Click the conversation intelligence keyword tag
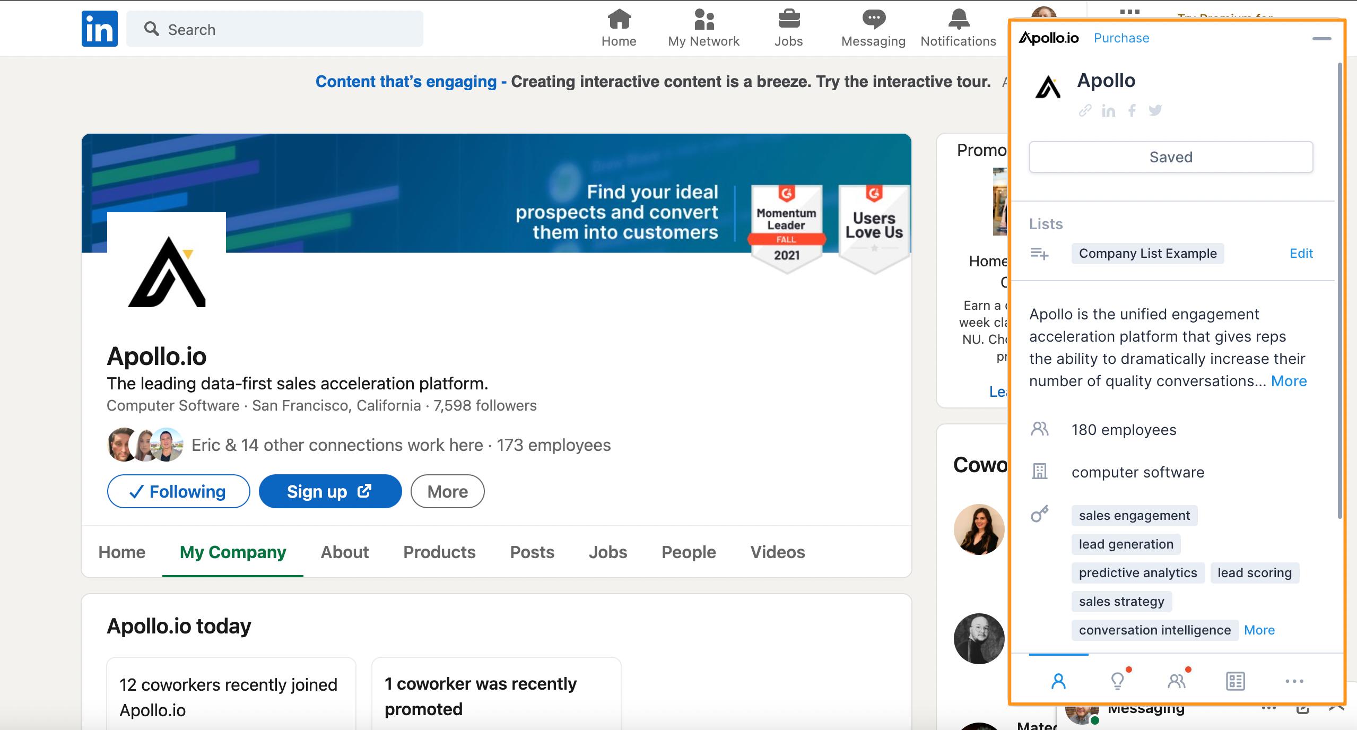The width and height of the screenshot is (1357, 730). pyautogui.click(x=1155, y=630)
